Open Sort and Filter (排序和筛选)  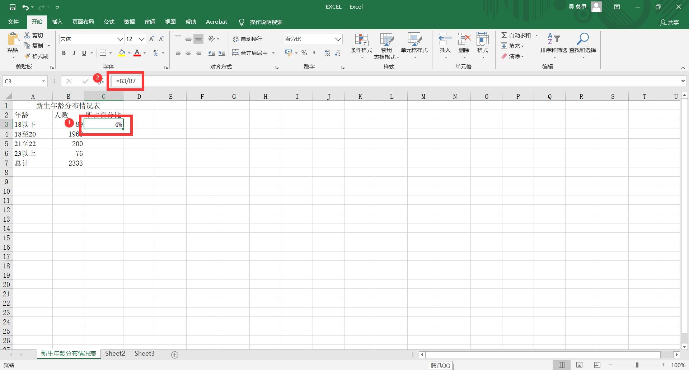(x=554, y=46)
